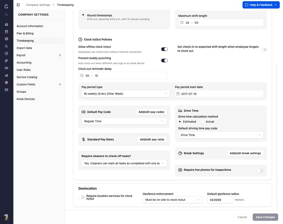Open the clock icon in left sidebar
Image resolution: width=283 pixels, height=224 pixels.
click(x=6, y=54)
